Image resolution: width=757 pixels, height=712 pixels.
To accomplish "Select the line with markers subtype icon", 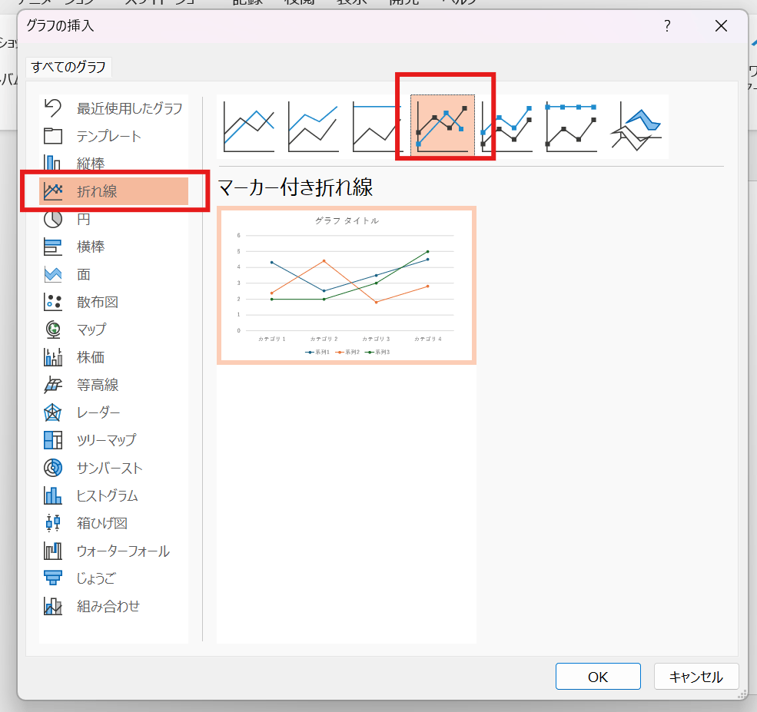I will pos(443,126).
